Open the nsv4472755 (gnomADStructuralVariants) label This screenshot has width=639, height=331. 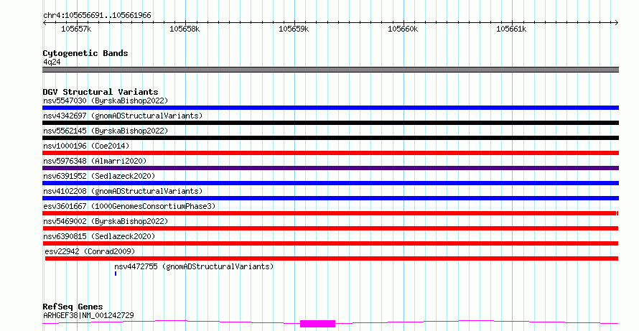point(194,266)
